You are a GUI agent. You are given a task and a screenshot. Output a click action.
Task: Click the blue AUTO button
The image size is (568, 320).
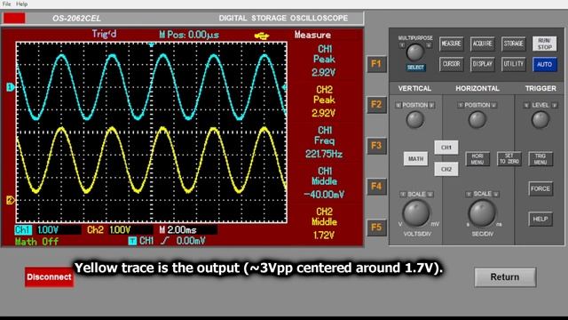(x=544, y=65)
